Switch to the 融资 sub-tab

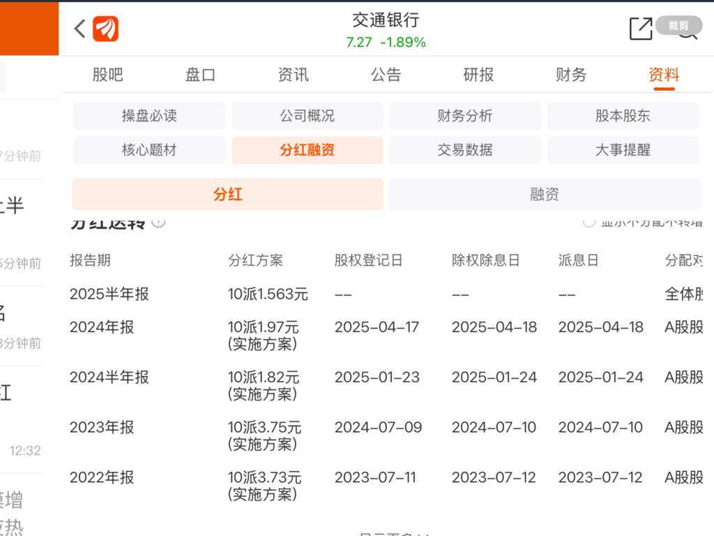545,194
